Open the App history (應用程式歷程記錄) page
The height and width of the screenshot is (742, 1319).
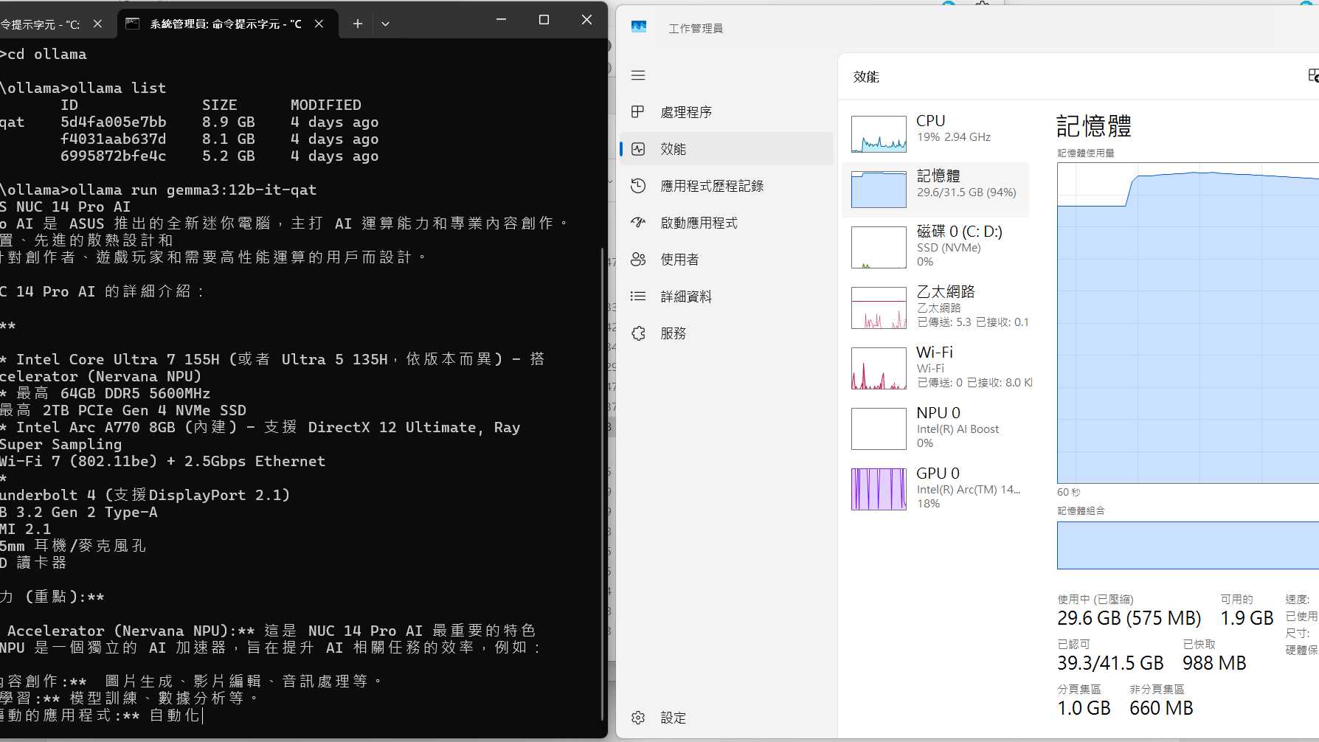point(727,186)
